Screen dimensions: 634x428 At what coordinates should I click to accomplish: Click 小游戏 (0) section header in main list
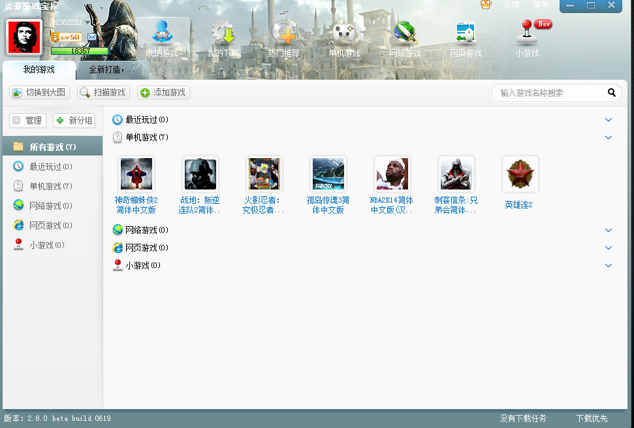tap(136, 265)
